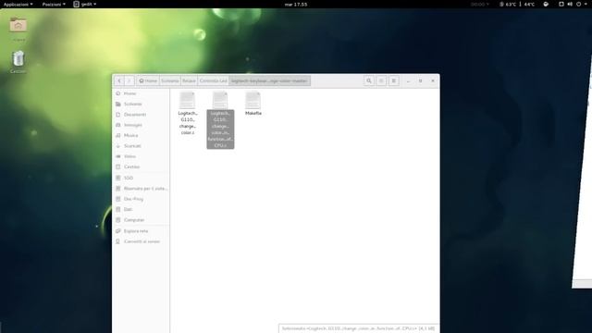
Task: Select the change_color_in_function_of_CPU.c file
Action: coord(220,119)
